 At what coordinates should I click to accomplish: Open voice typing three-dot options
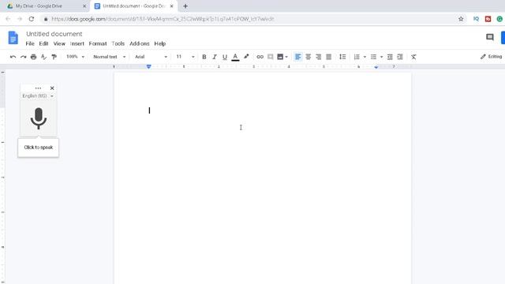point(38,88)
